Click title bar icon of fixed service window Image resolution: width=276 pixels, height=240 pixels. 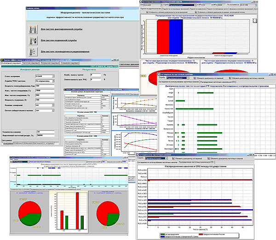pos(2,60)
